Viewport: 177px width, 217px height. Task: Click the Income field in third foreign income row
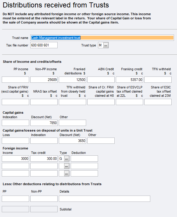pos(15,174)
